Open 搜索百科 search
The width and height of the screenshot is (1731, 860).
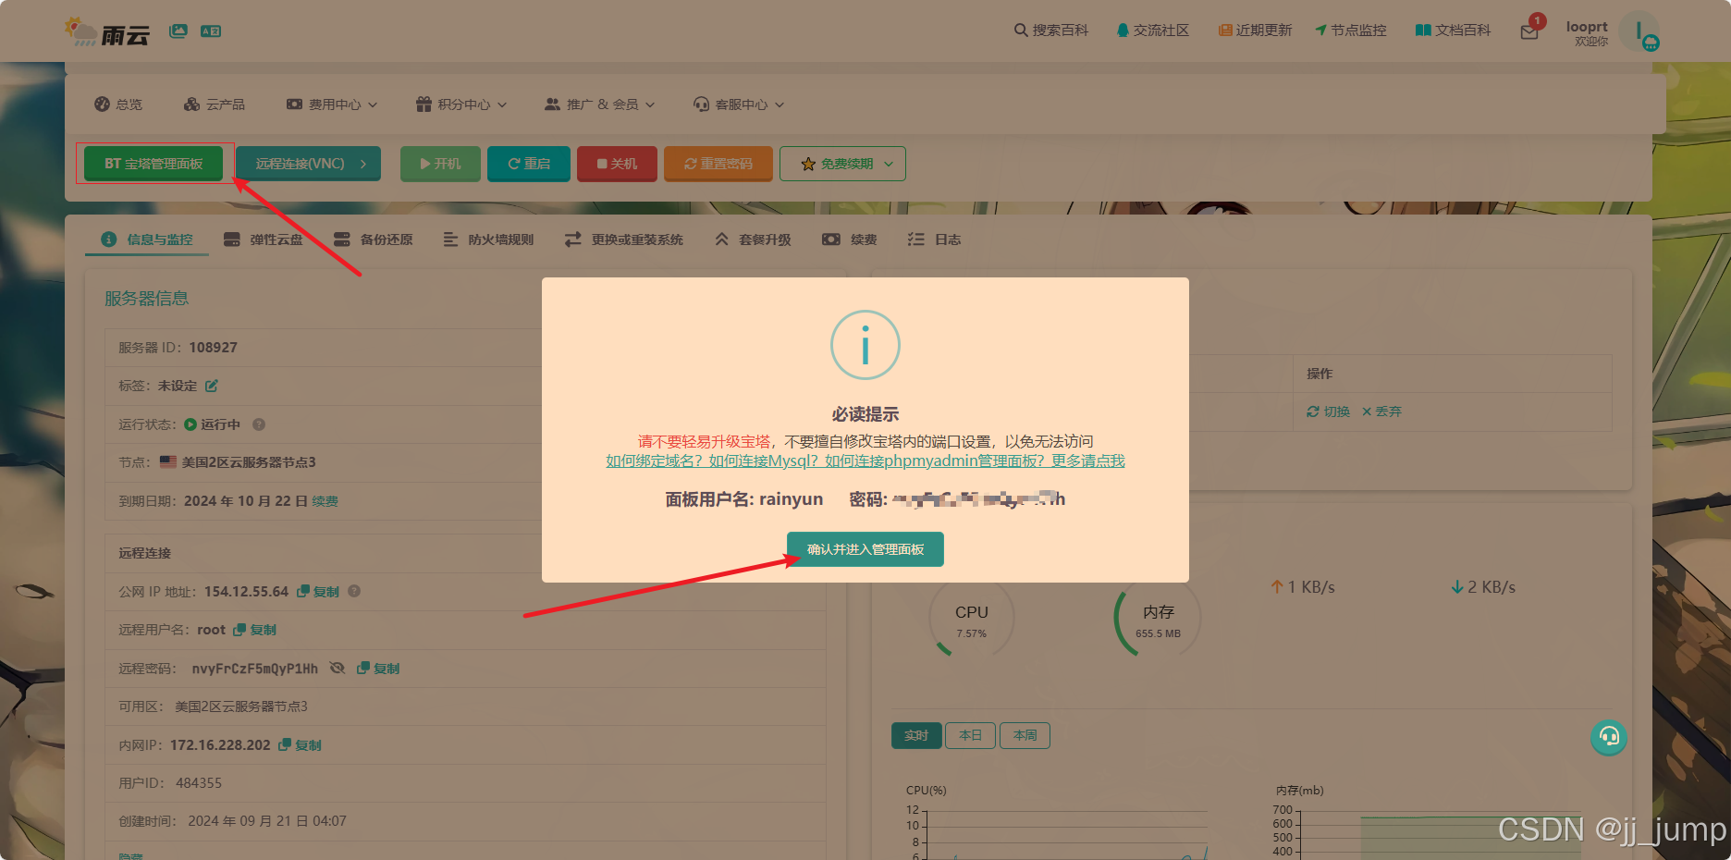tap(1051, 31)
